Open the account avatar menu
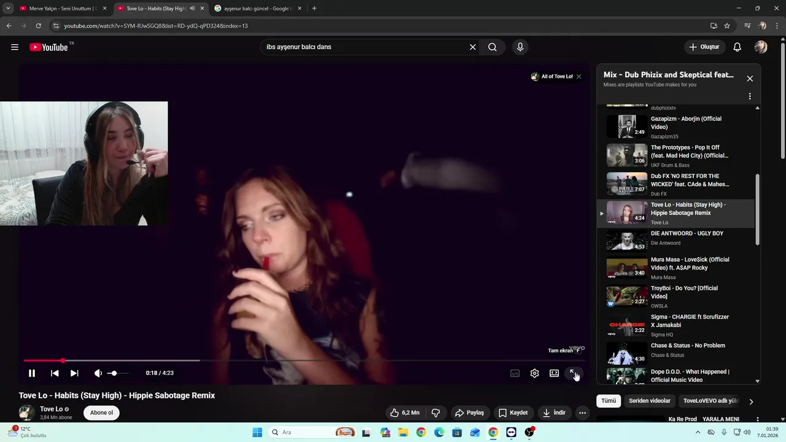 point(761,47)
